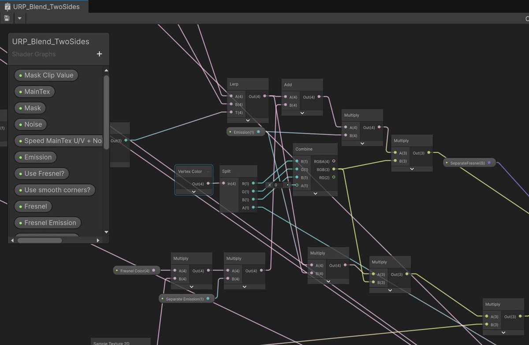Click the Split node In(4) port

[224, 183]
